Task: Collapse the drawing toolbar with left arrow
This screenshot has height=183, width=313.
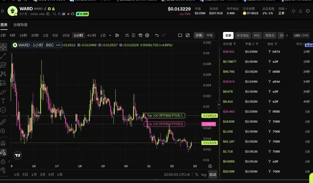Action: coord(9,161)
